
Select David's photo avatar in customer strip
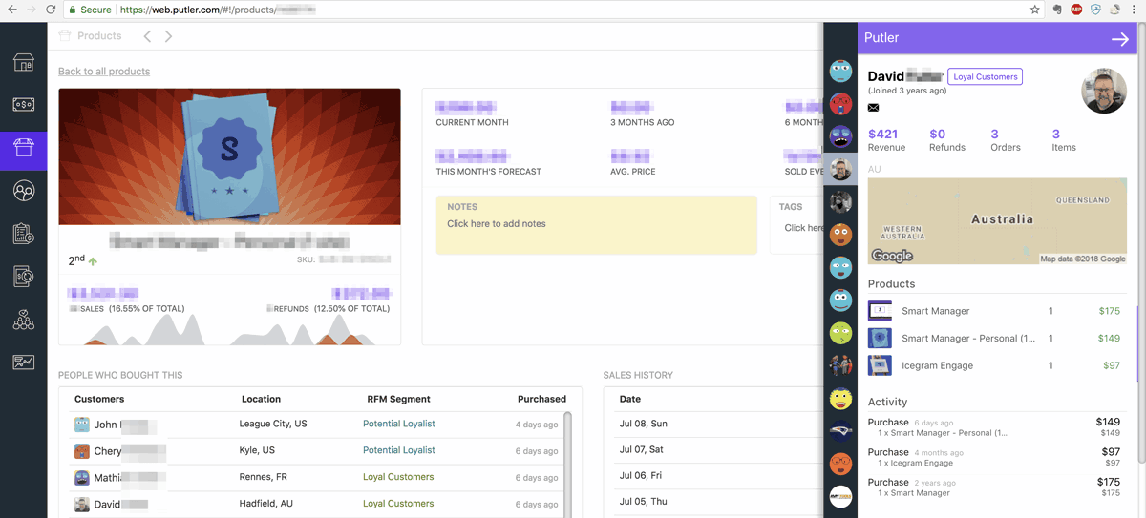[840, 169]
